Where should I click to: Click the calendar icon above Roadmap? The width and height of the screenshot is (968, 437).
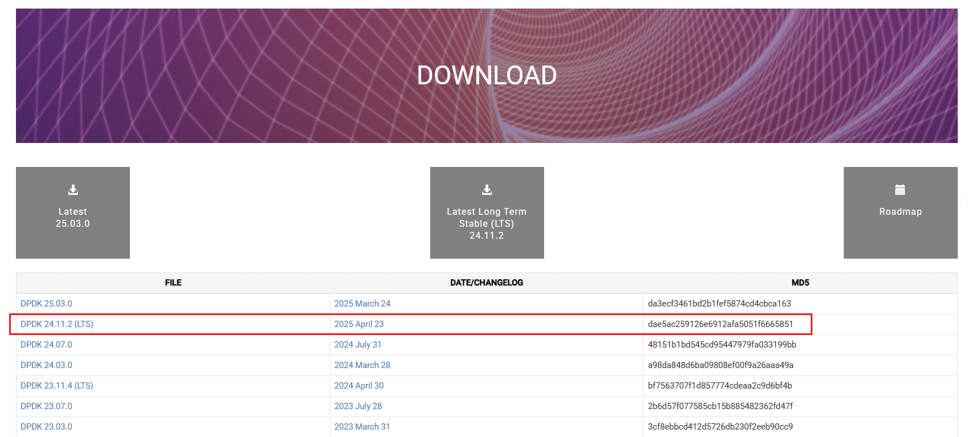900,190
